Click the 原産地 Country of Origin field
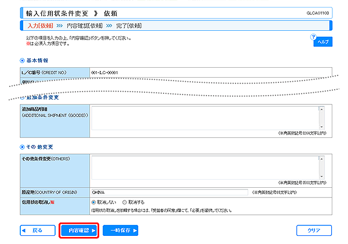This screenshot has height=244, width=348. (x=170, y=192)
